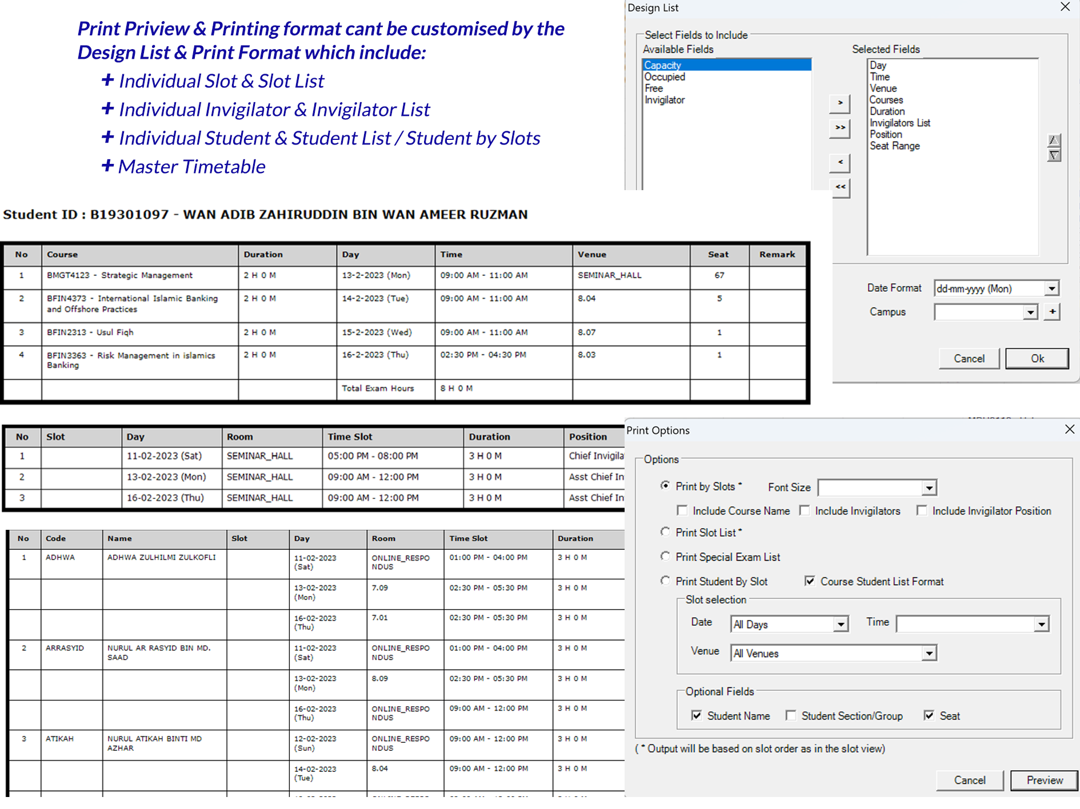Click the Preview button
This screenshot has height=809, width=1080.
tap(1044, 780)
